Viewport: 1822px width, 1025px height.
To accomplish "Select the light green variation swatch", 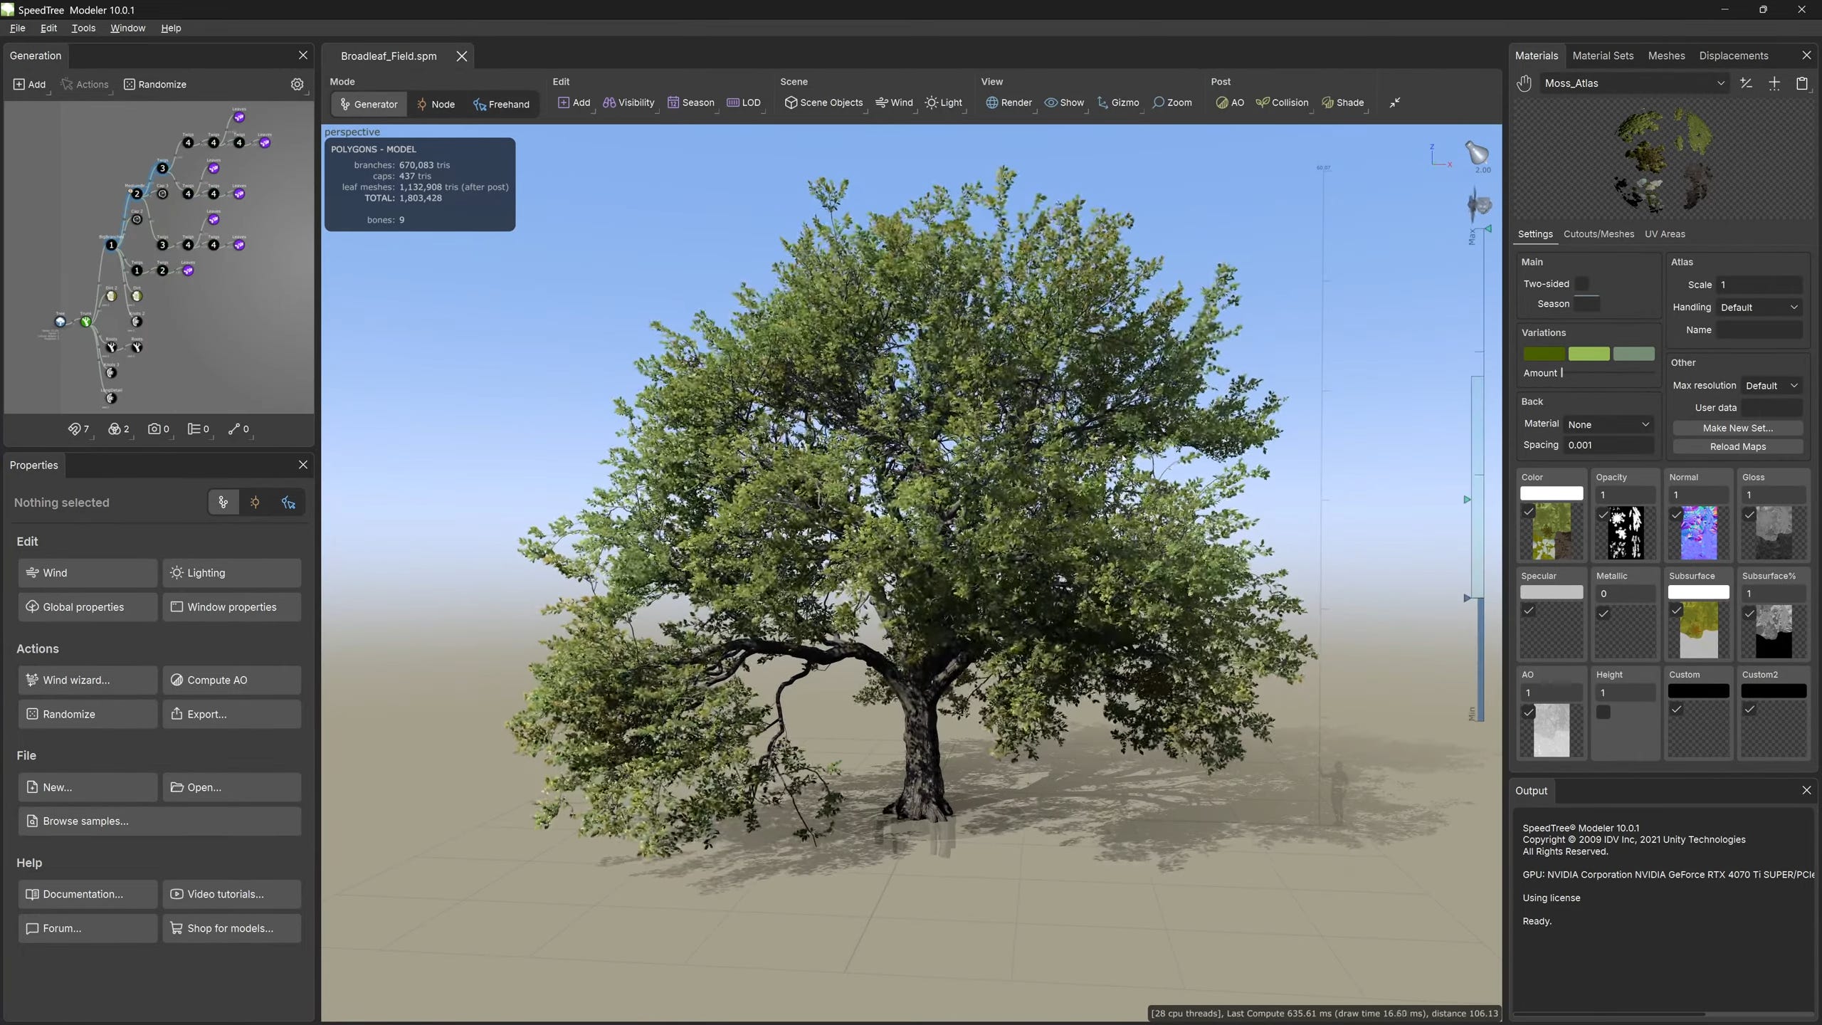I will click(1589, 354).
